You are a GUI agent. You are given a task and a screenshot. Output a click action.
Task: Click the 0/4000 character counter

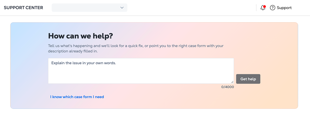pos(228,87)
